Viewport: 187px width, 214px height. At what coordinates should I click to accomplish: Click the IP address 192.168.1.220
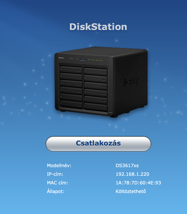click(133, 174)
